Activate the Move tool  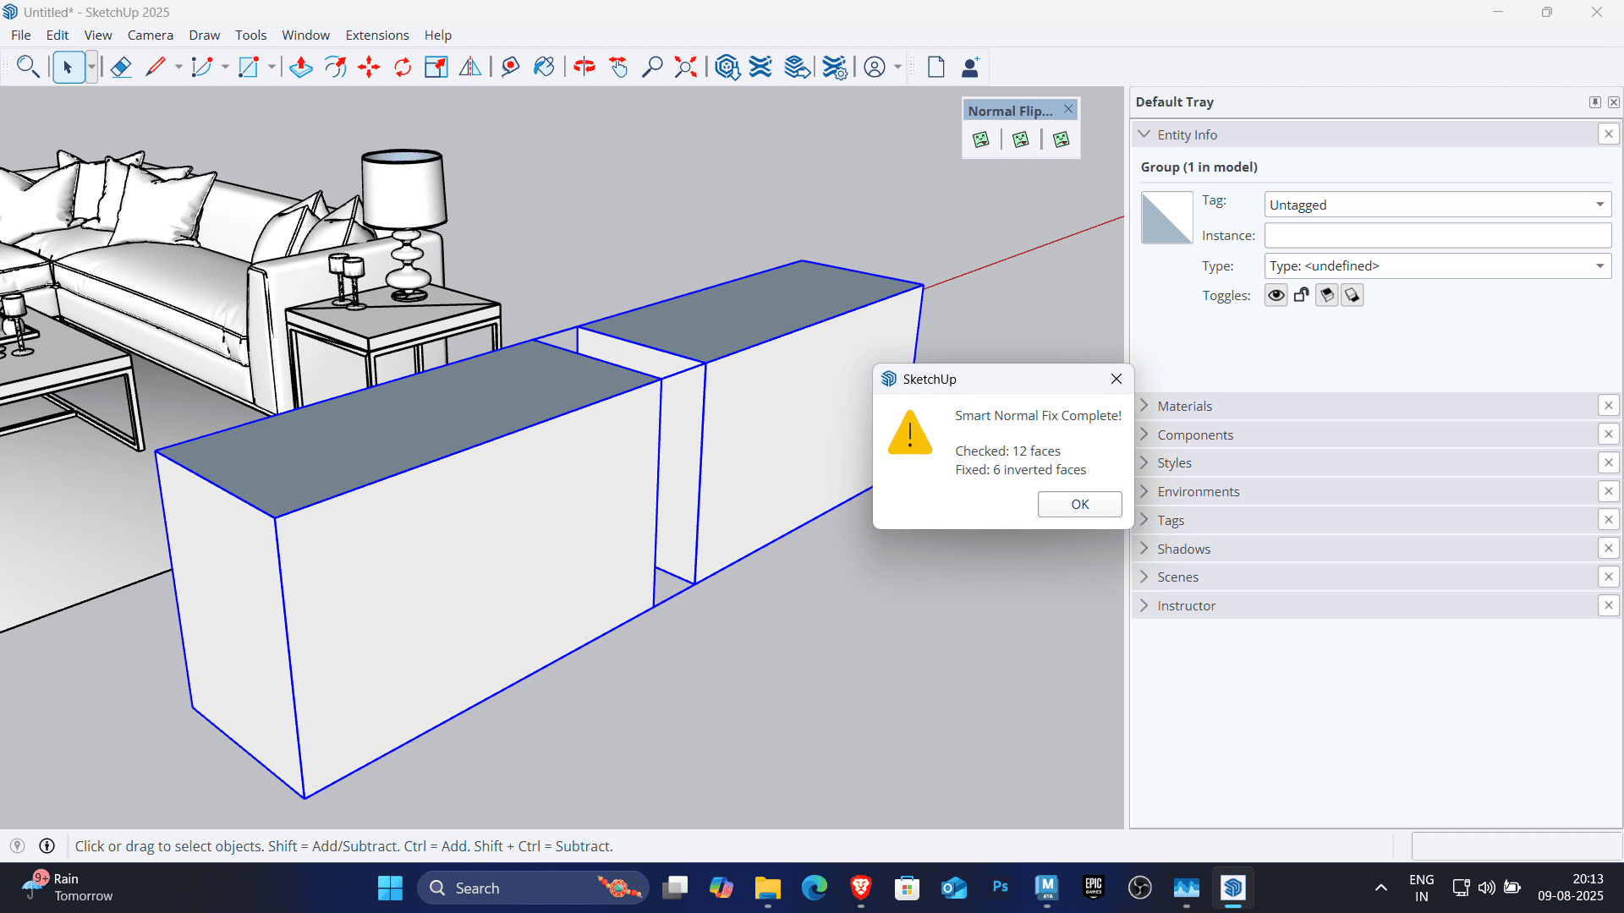click(369, 67)
